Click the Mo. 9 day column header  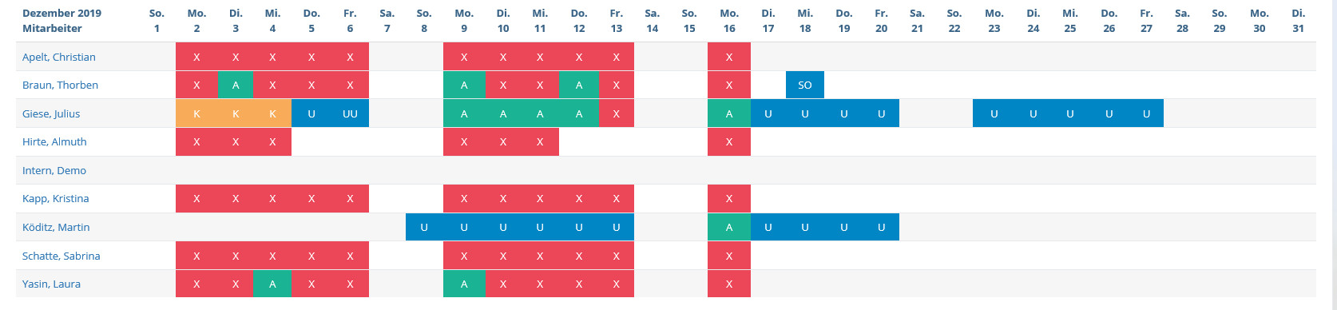coord(464,21)
